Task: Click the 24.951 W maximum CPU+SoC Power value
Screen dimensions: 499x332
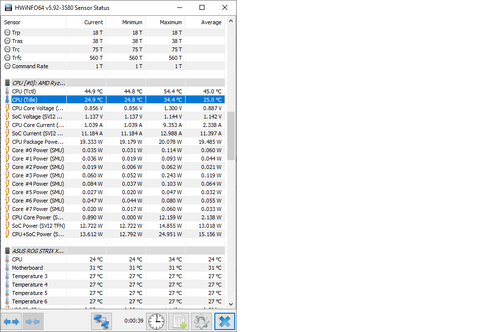Action: 170,234
